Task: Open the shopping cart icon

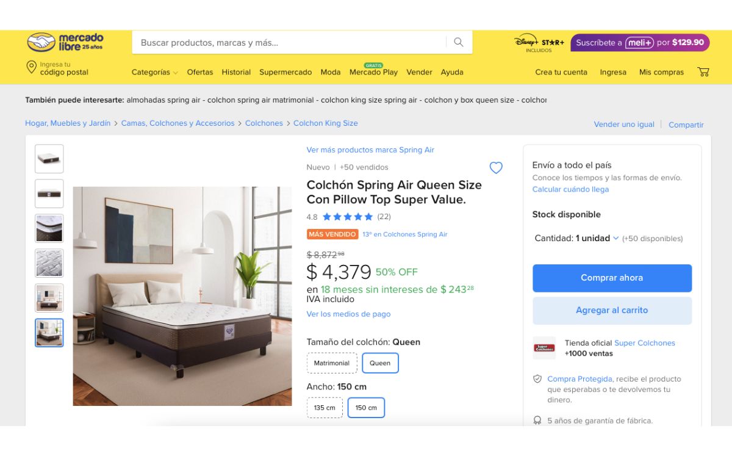Action: tap(703, 72)
